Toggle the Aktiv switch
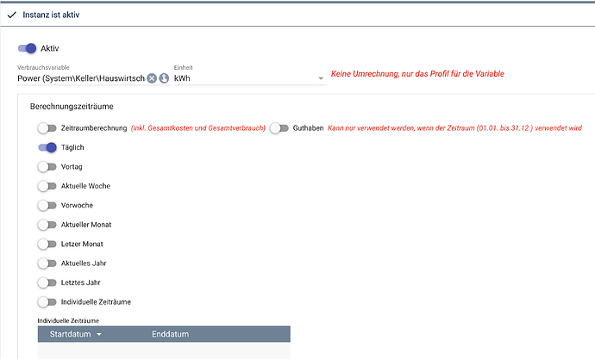Screen dimensions: 595x359 pyautogui.click(x=27, y=48)
